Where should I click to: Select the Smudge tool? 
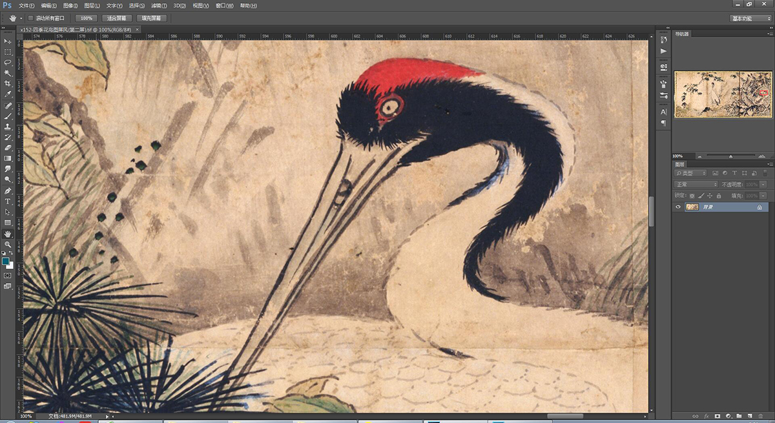[x=8, y=168]
